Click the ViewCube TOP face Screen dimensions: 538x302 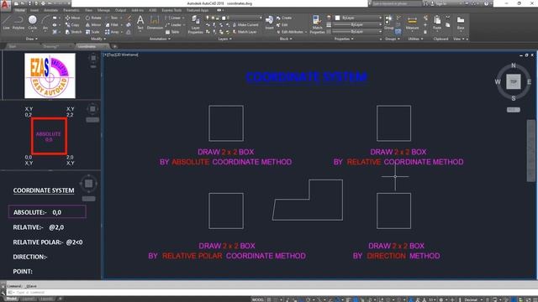point(514,81)
